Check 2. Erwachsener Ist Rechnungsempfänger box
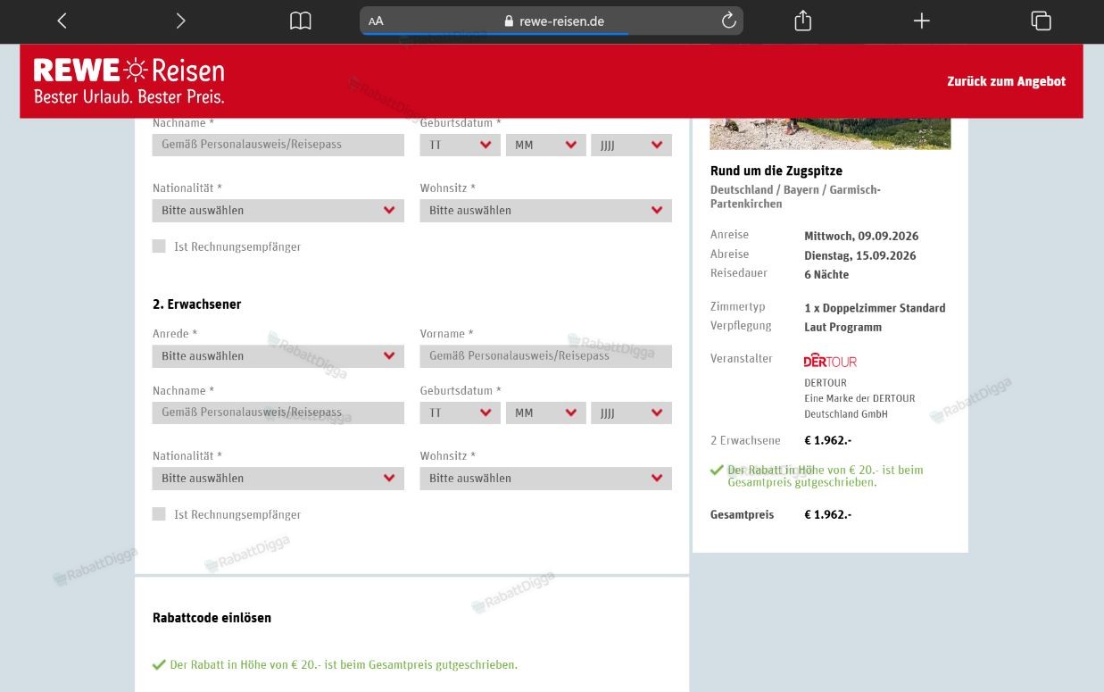Screen dimensions: 1104x692 [x=159, y=514]
